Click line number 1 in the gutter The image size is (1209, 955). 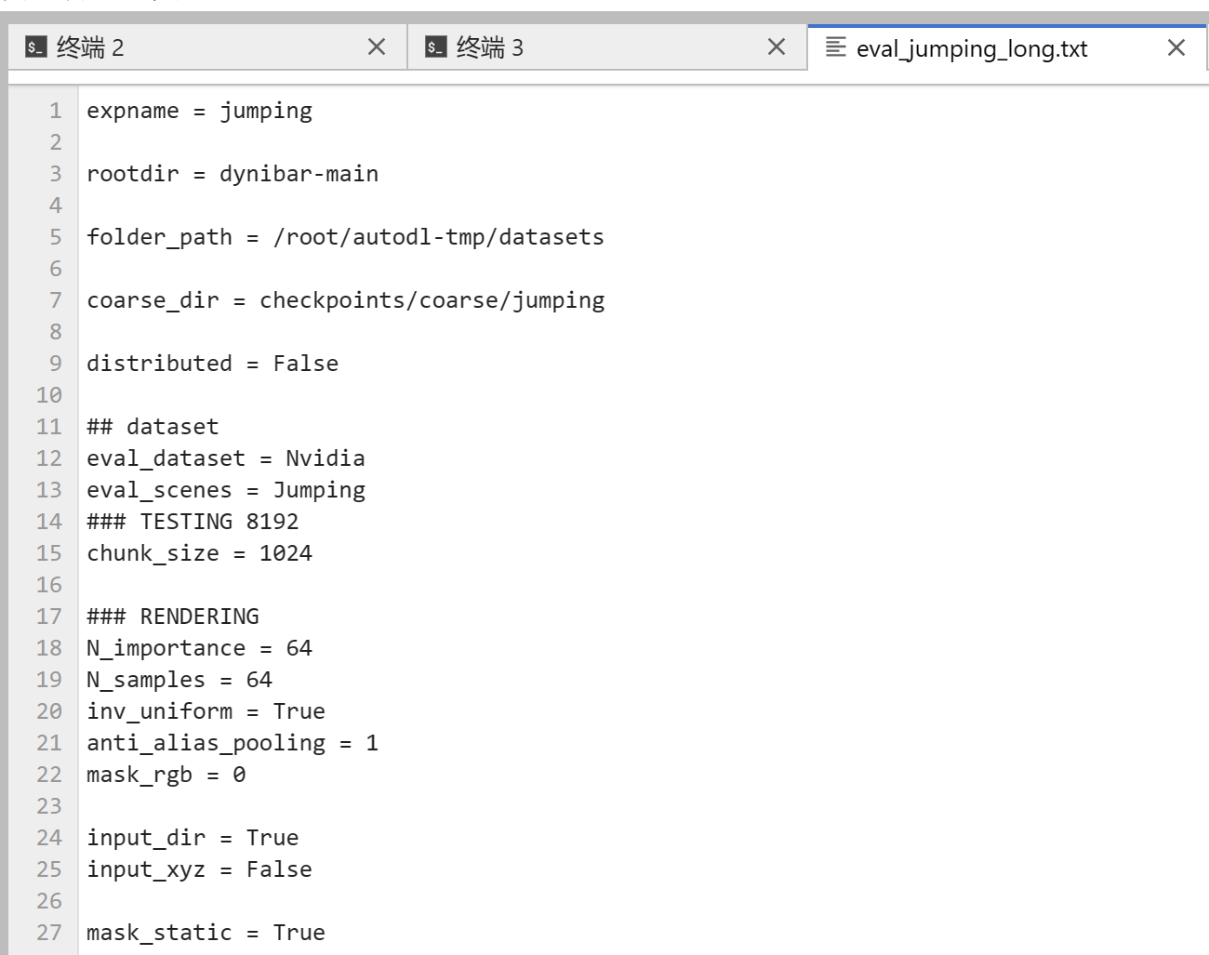pos(53,110)
